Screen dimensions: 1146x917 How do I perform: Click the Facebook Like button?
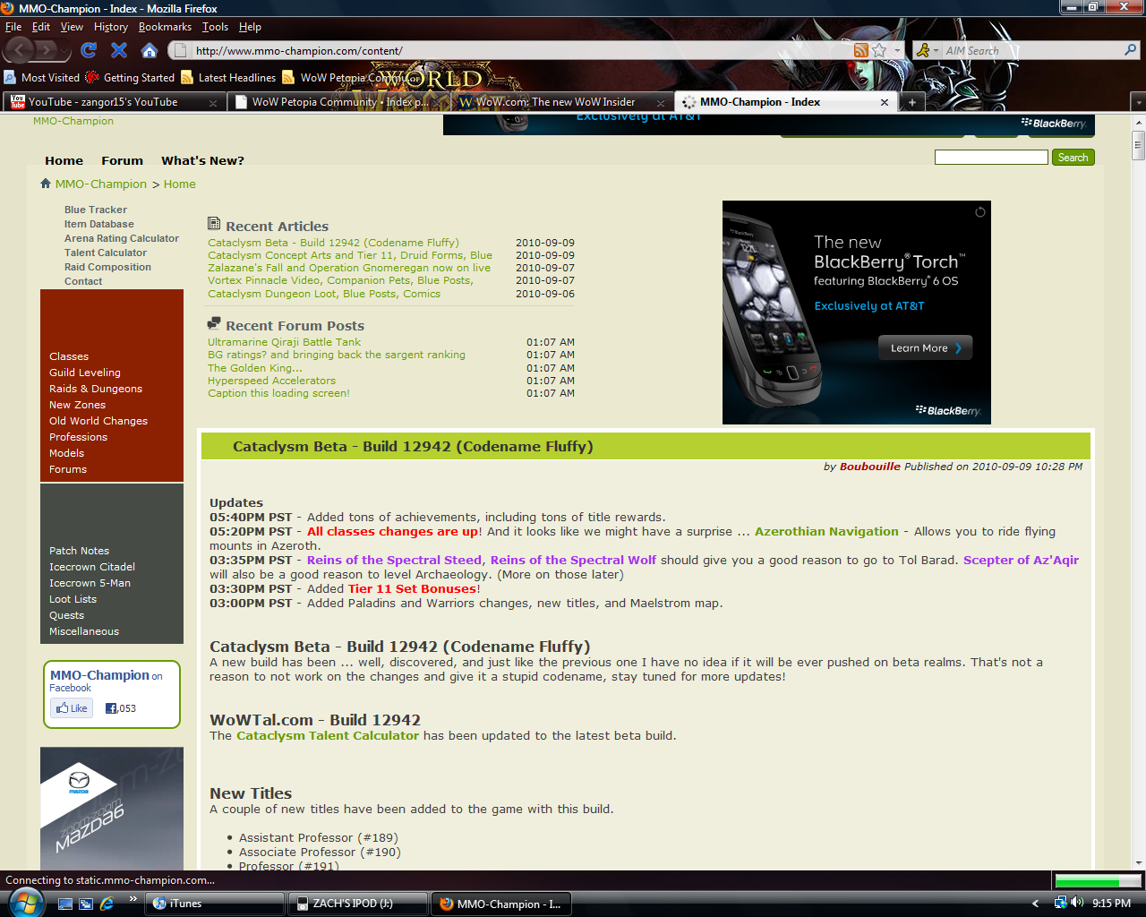click(72, 708)
